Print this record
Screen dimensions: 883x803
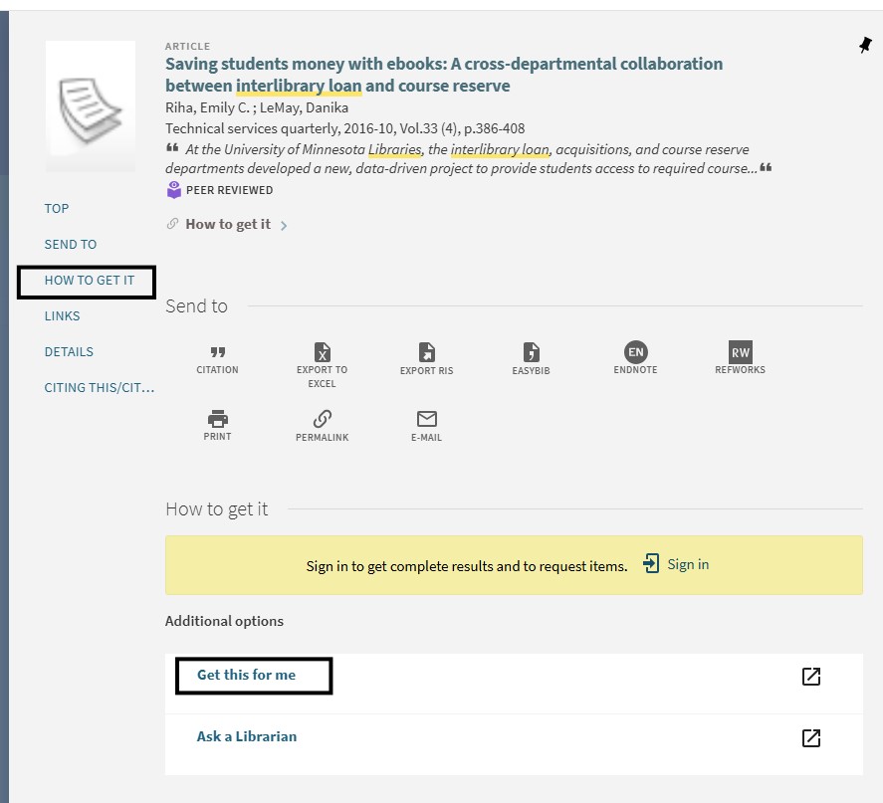coord(217,426)
